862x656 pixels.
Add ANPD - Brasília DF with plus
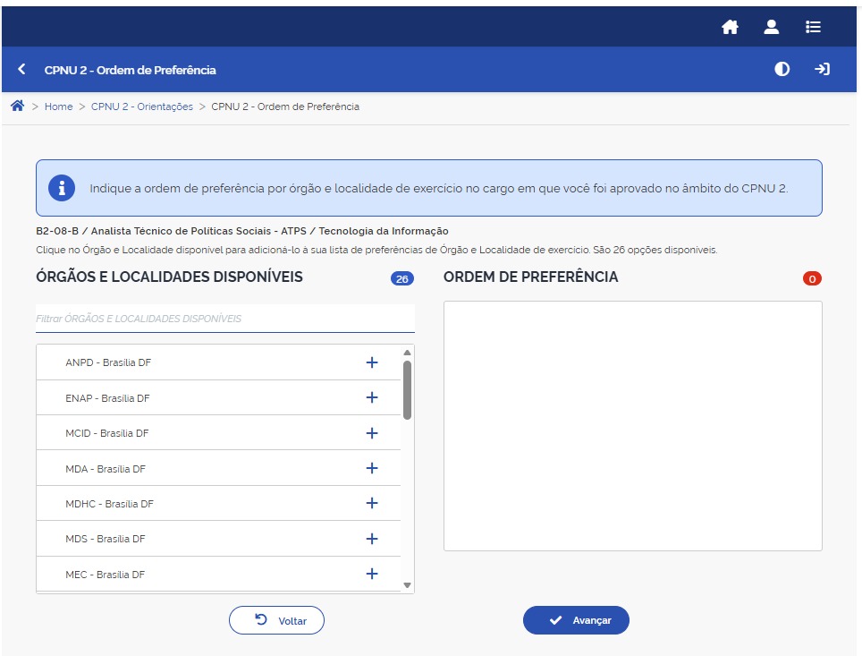coord(372,362)
